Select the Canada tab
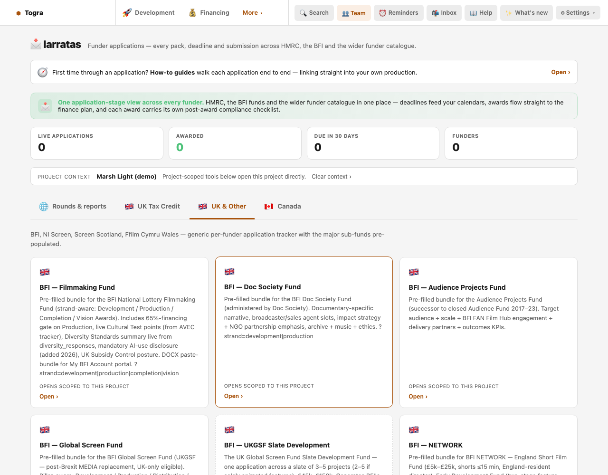This screenshot has height=475, width=608. (283, 207)
